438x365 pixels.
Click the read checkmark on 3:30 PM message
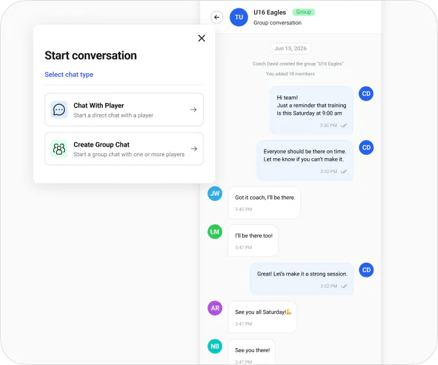pos(344,126)
